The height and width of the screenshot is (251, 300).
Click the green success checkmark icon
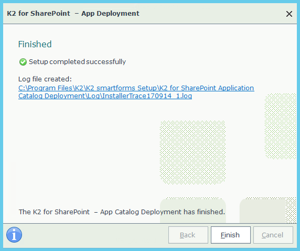tap(23, 62)
